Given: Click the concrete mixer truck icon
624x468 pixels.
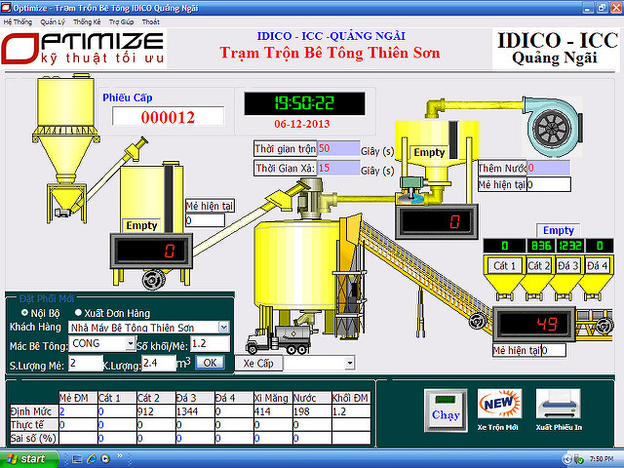Looking at the screenshot, I should click(x=279, y=339).
